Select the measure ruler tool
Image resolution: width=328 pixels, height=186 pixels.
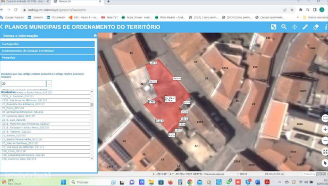[305, 27]
